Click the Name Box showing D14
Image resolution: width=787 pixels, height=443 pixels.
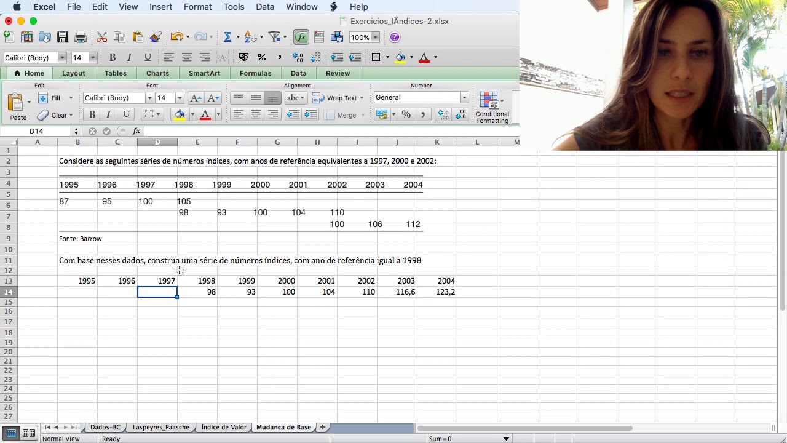[36, 131]
